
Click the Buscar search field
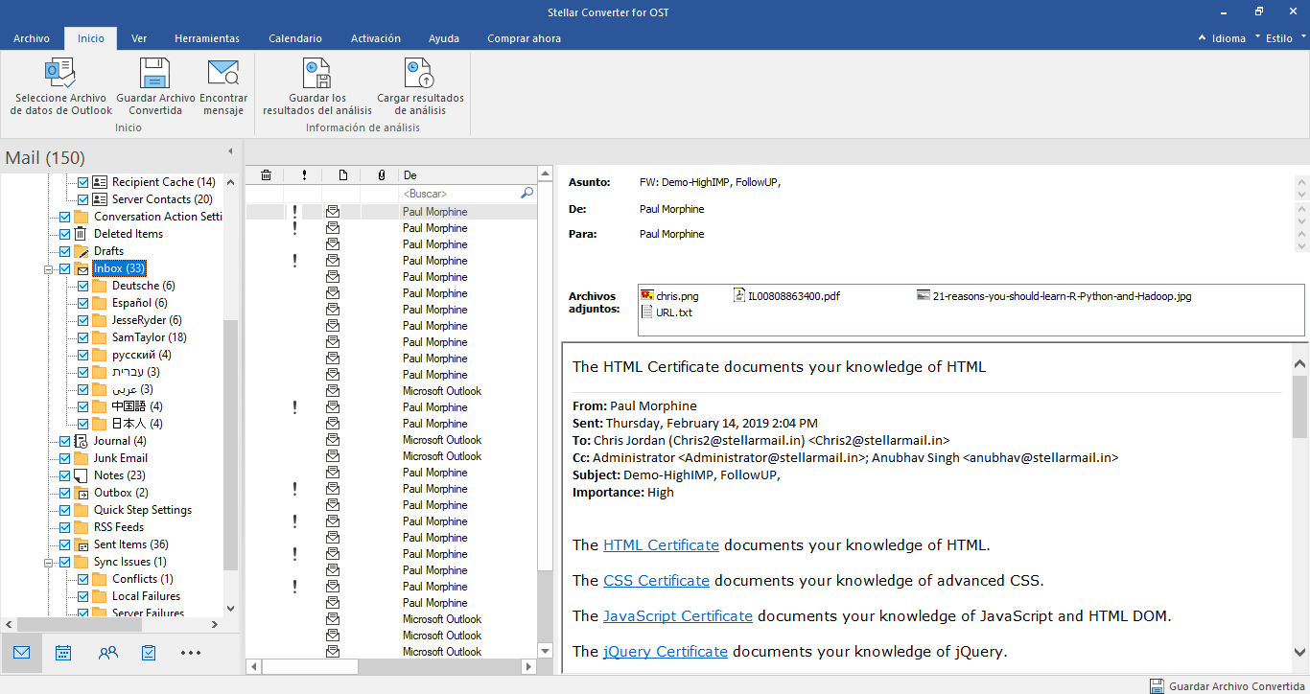click(x=459, y=194)
